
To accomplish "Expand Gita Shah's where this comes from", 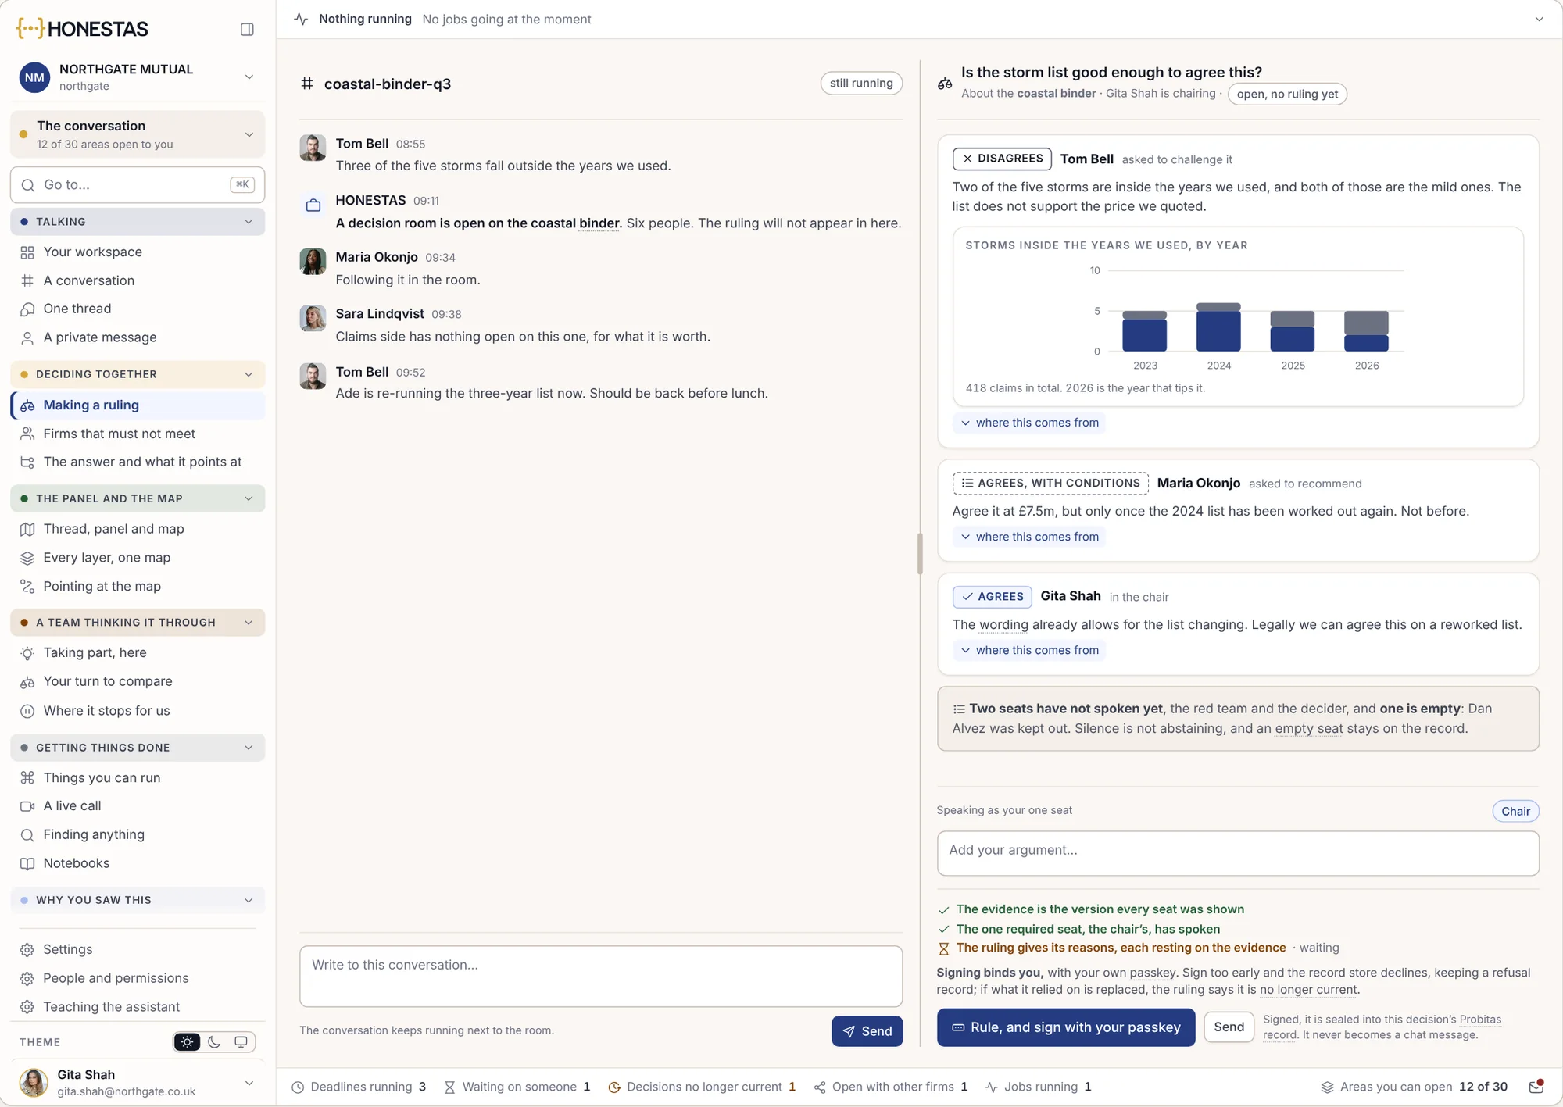I will pos(1029,650).
